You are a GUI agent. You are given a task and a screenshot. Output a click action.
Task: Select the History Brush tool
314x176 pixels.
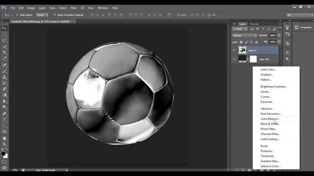pyautogui.click(x=4, y=83)
